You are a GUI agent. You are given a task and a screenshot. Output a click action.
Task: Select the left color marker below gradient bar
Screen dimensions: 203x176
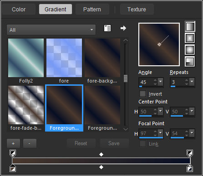coord(13,168)
